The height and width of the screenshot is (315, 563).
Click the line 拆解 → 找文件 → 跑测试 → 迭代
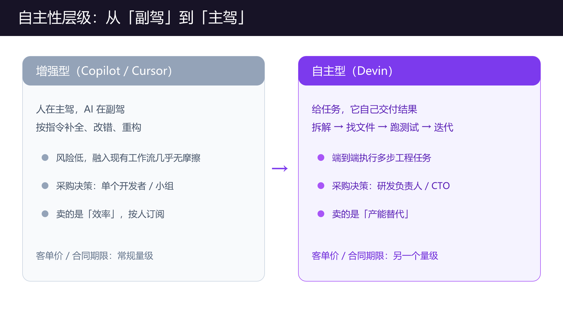point(383,127)
